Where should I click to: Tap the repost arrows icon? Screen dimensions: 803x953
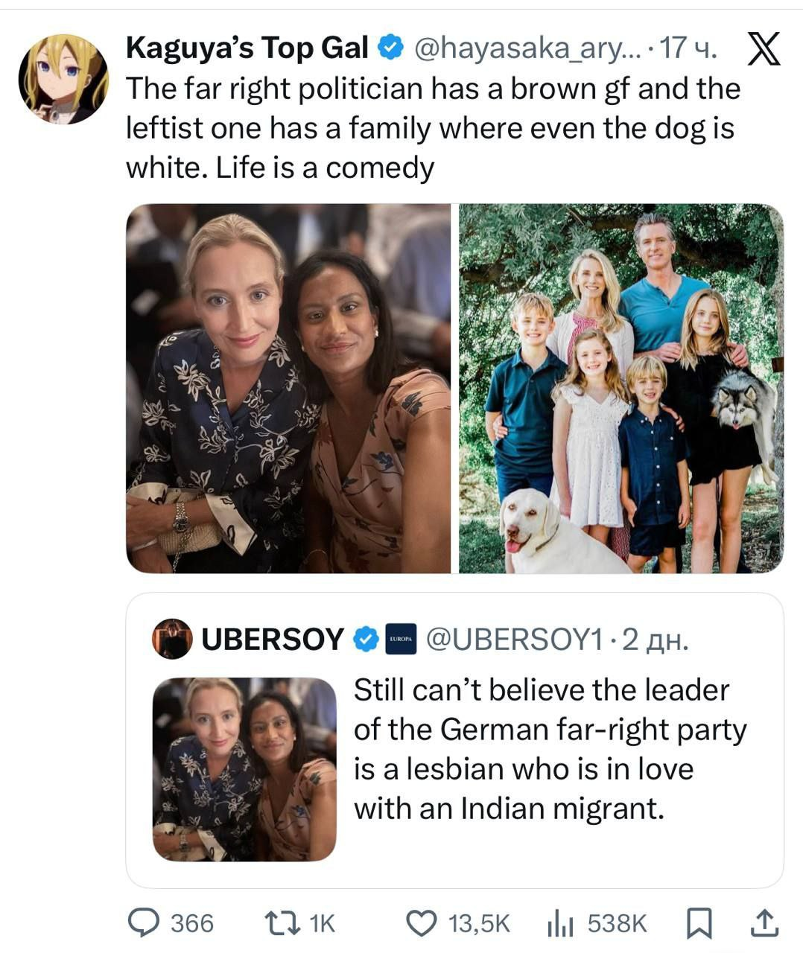[x=283, y=923]
